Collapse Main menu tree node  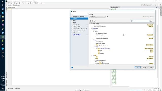point(90,28)
